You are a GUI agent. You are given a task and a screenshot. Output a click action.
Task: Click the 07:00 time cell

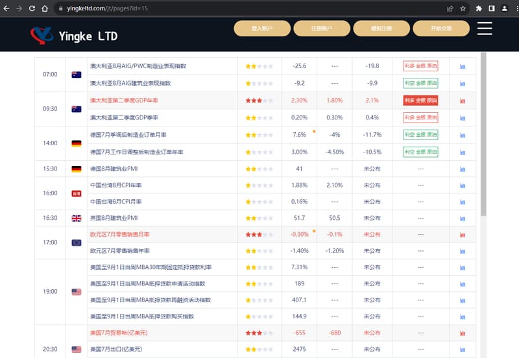[x=50, y=75]
